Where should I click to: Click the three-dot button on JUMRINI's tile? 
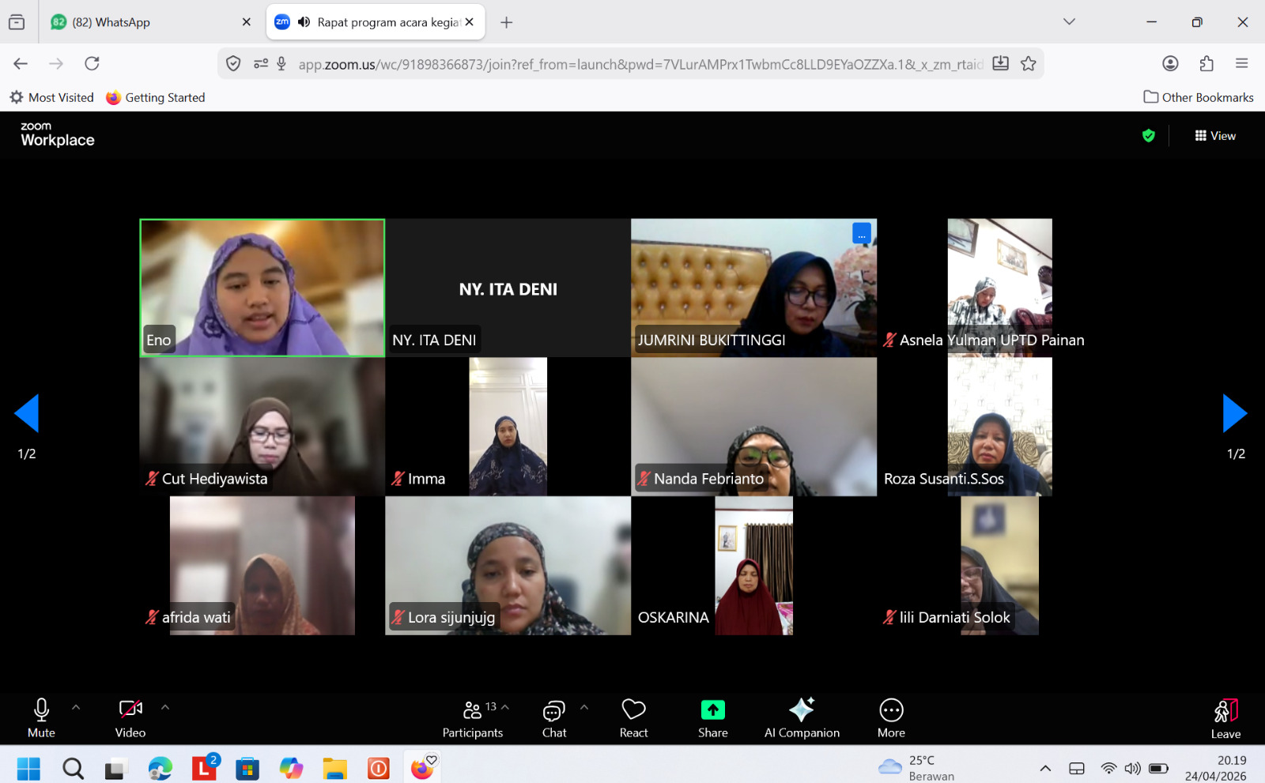click(861, 234)
